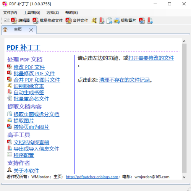
Task: Open the 识别图像文本 link
Action: coord(29,86)
